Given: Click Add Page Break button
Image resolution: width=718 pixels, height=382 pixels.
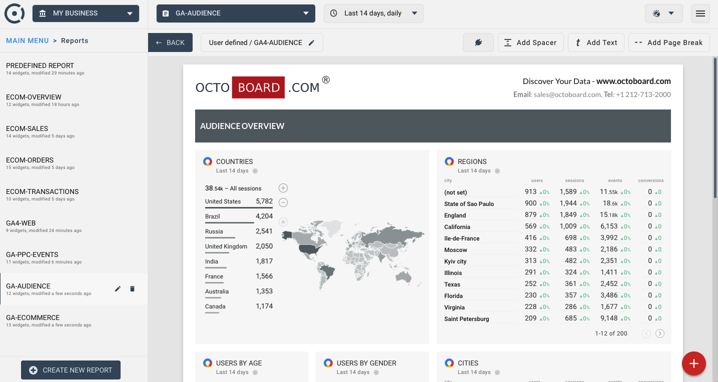Looking at the screenshot, I should click(669, 42).
